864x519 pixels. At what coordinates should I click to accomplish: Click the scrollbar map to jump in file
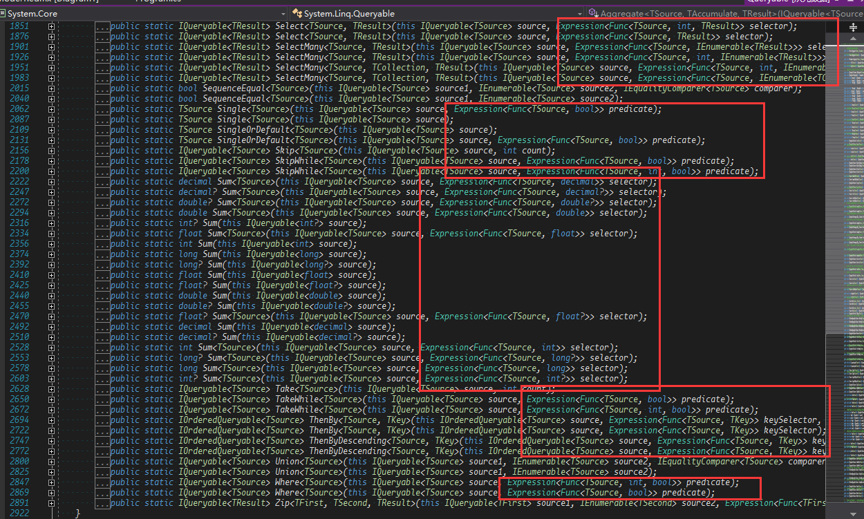point(852,276)
